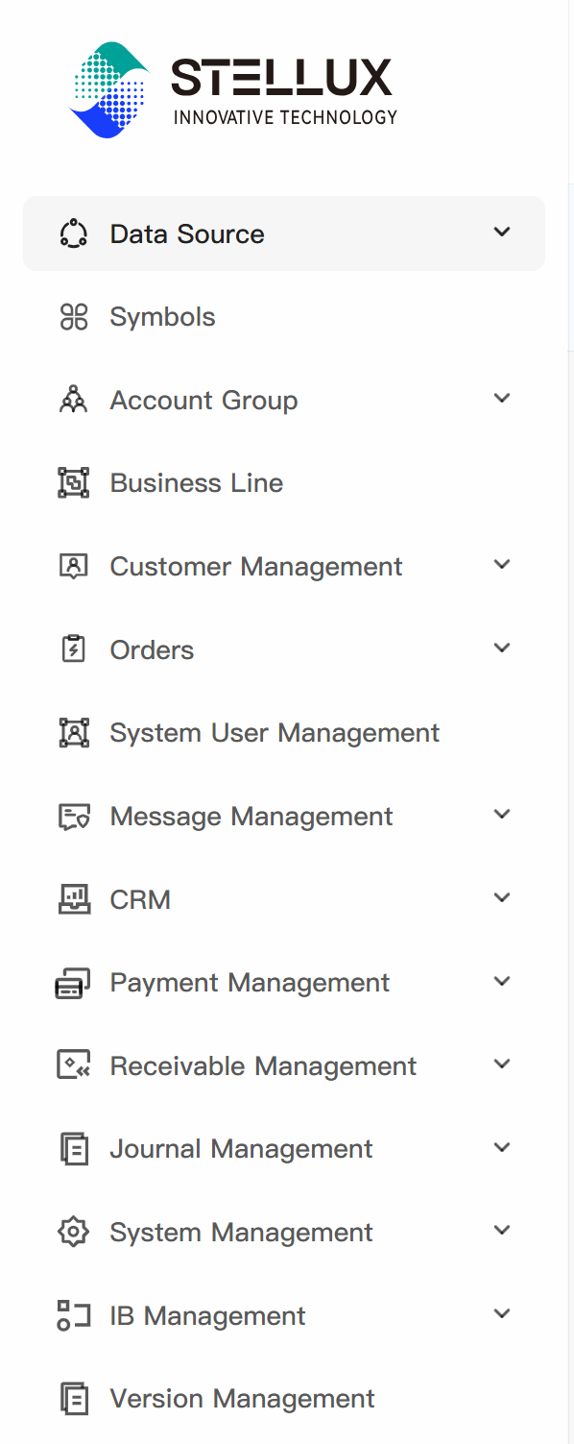
Task: Collapse the Data Source chevron
Action: tap(502, 232)
